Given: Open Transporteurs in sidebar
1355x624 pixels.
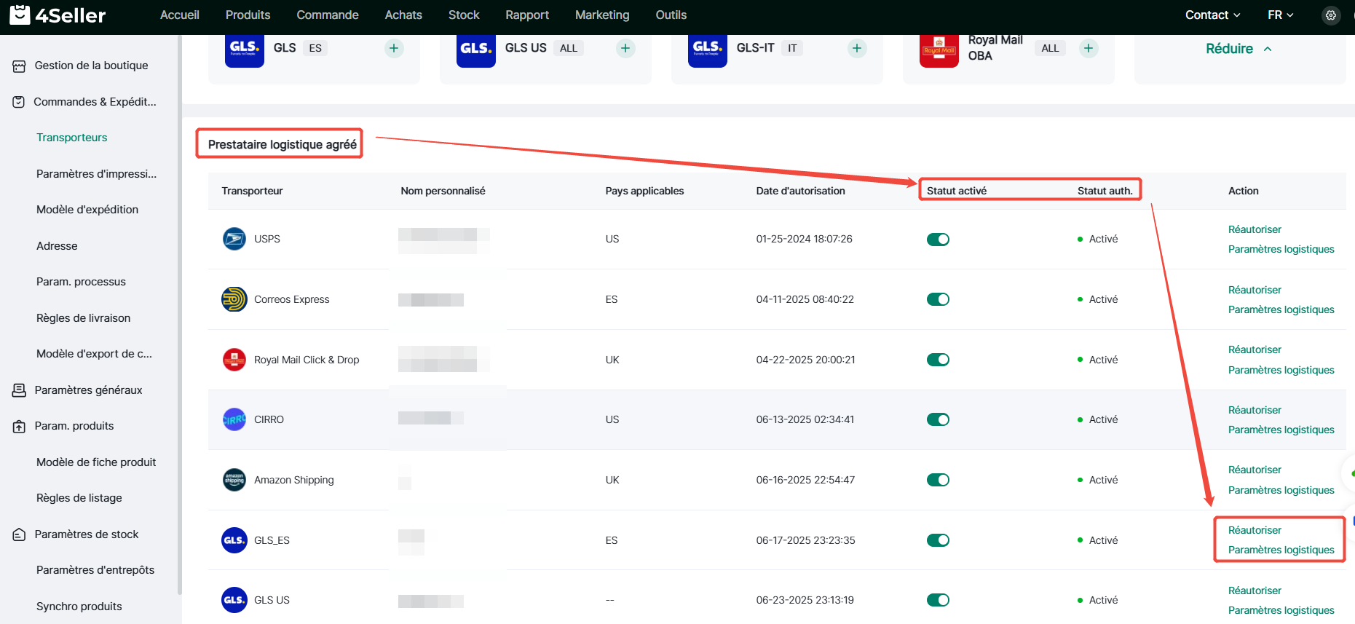Looking at the screenshot, I should click(x=72, y=138).
